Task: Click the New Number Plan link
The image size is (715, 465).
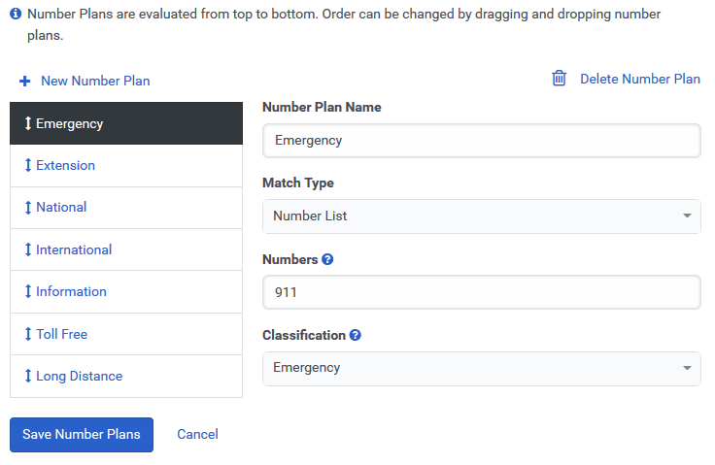Action: (x=95, y=82)
